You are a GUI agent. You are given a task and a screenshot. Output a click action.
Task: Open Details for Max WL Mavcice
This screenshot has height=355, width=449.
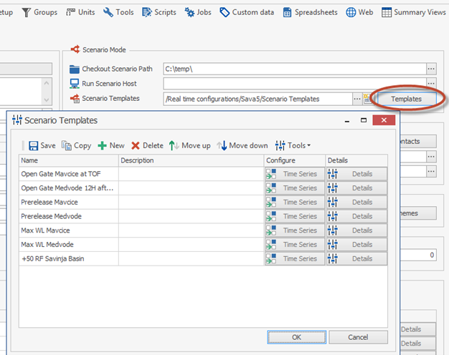pyautogui.click(x=356, y=230)
